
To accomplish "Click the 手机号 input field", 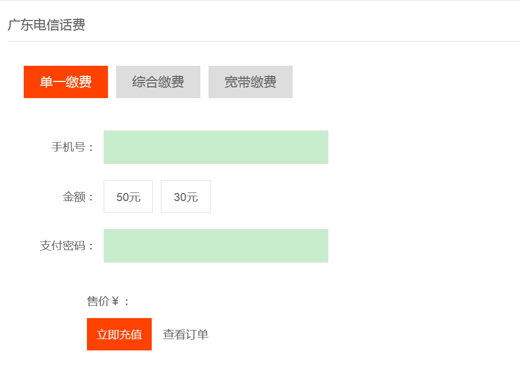I will pyautogui.click(x=216, y=147).
